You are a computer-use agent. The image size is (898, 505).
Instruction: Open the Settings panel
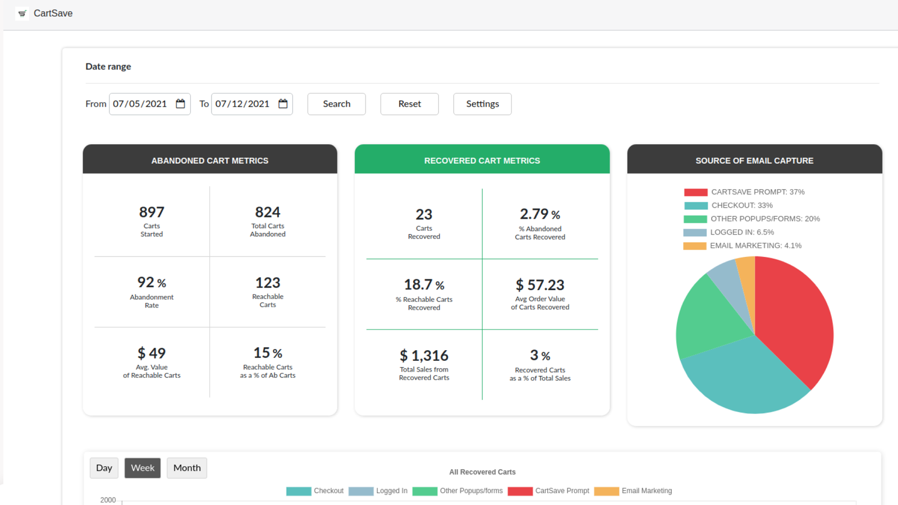(482, 104)
